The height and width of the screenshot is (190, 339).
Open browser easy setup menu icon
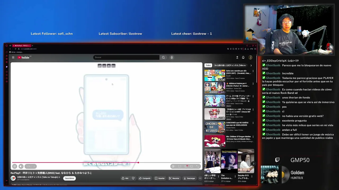pos(255,49)
